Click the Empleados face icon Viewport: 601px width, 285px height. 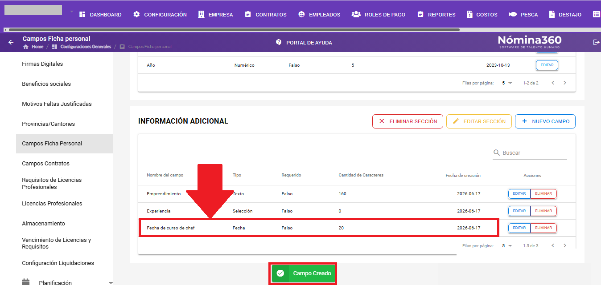coord(301,14)
